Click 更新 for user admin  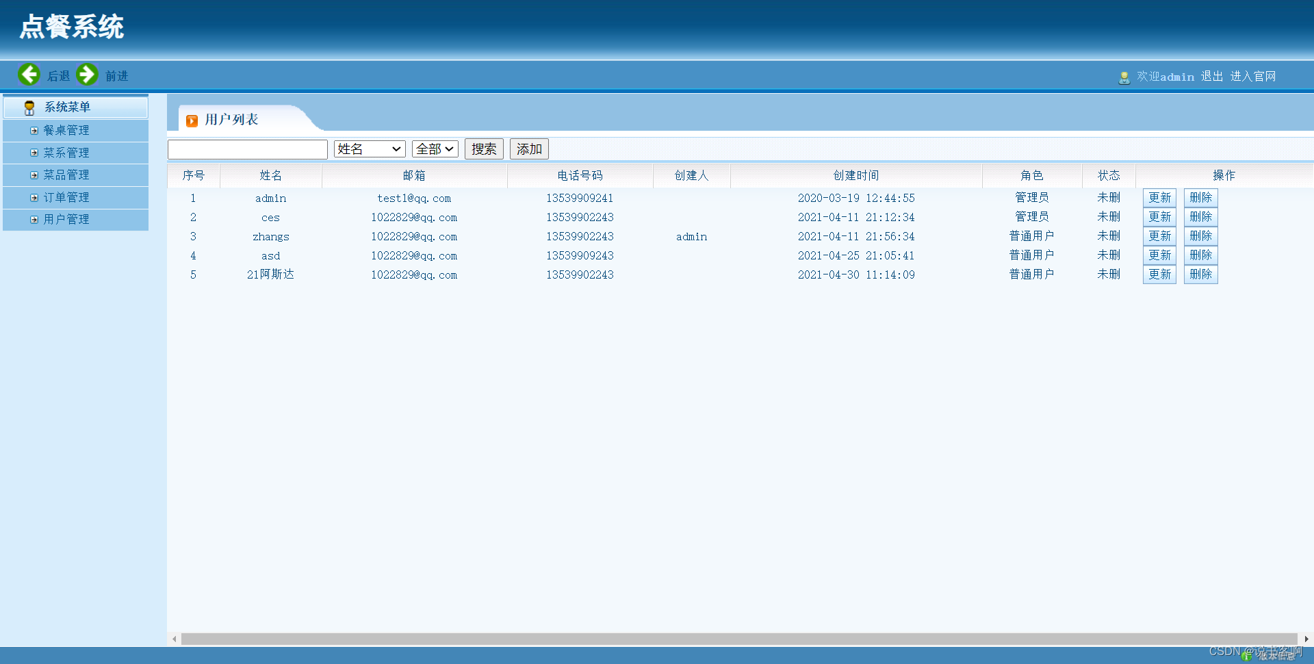(1159, 198)
